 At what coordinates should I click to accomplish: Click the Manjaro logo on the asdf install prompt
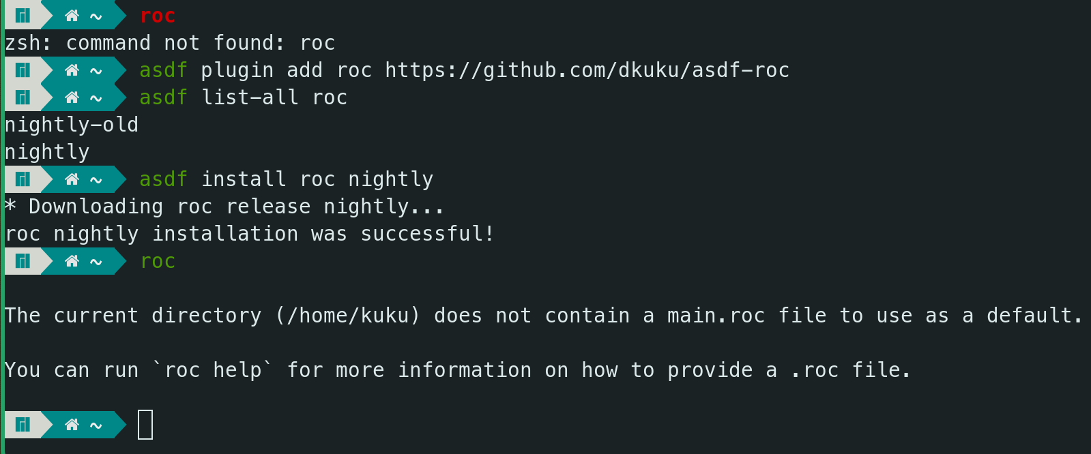[23, 179]
